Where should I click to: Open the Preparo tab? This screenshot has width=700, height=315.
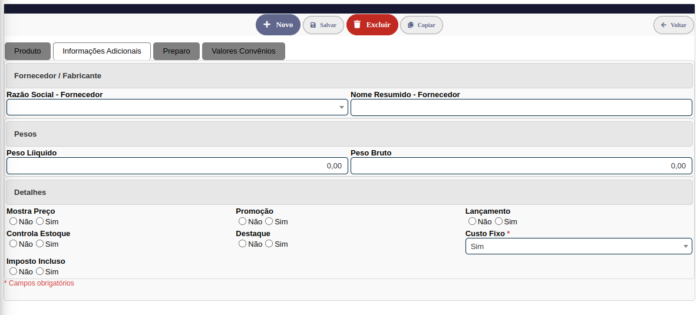point(176,51)
